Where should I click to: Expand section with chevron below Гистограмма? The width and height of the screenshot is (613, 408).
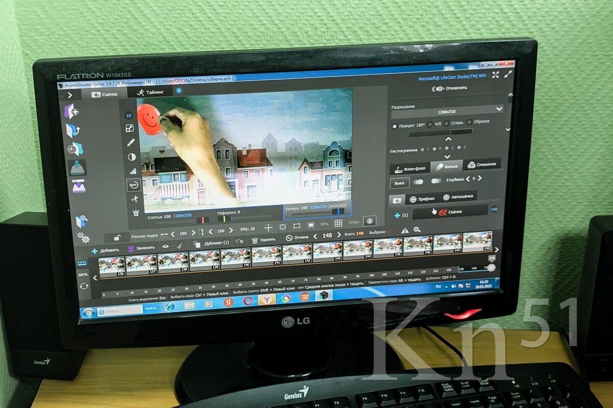(x=447, y=157)
